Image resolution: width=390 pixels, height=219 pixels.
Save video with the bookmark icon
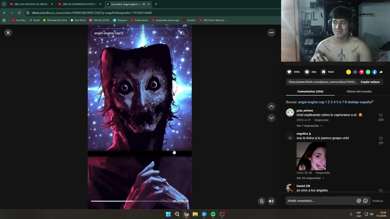coord(324,72)
